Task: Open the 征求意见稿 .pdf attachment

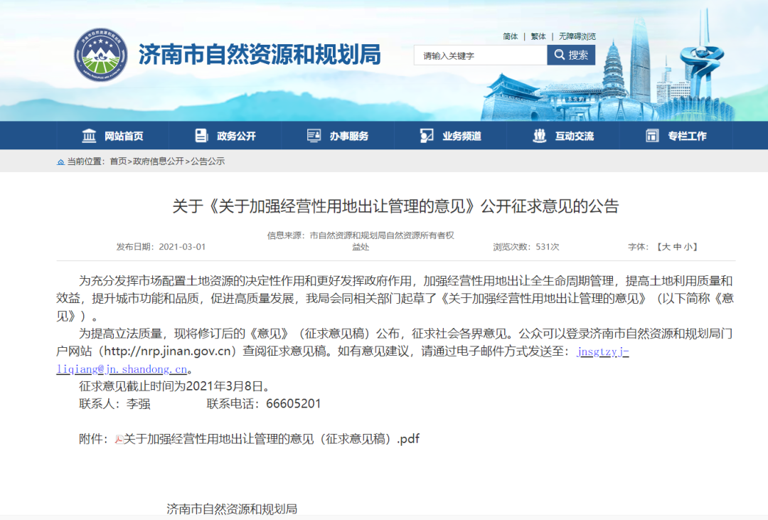Action: [x=272, y=439]
